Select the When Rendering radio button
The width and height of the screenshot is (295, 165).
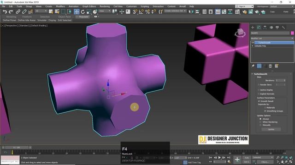pyautogui.click(x=260, y=122)
